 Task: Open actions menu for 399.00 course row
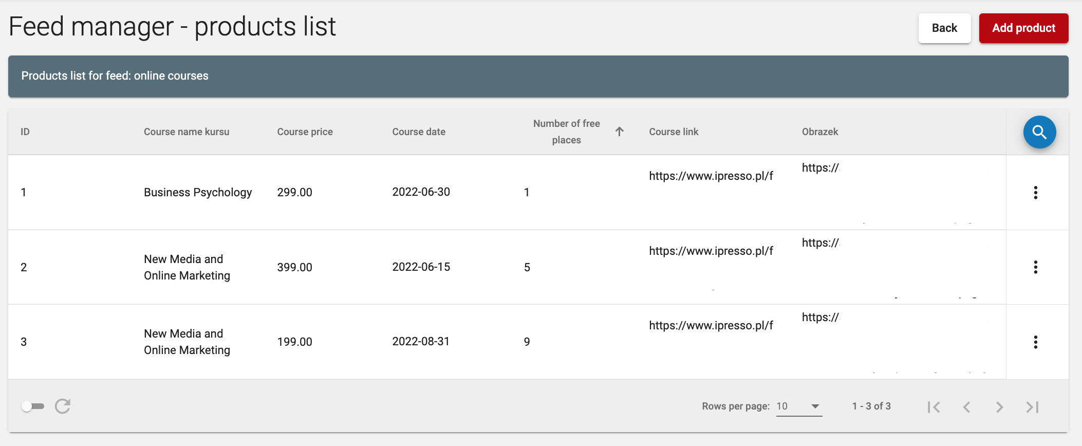click(1035, 267)
